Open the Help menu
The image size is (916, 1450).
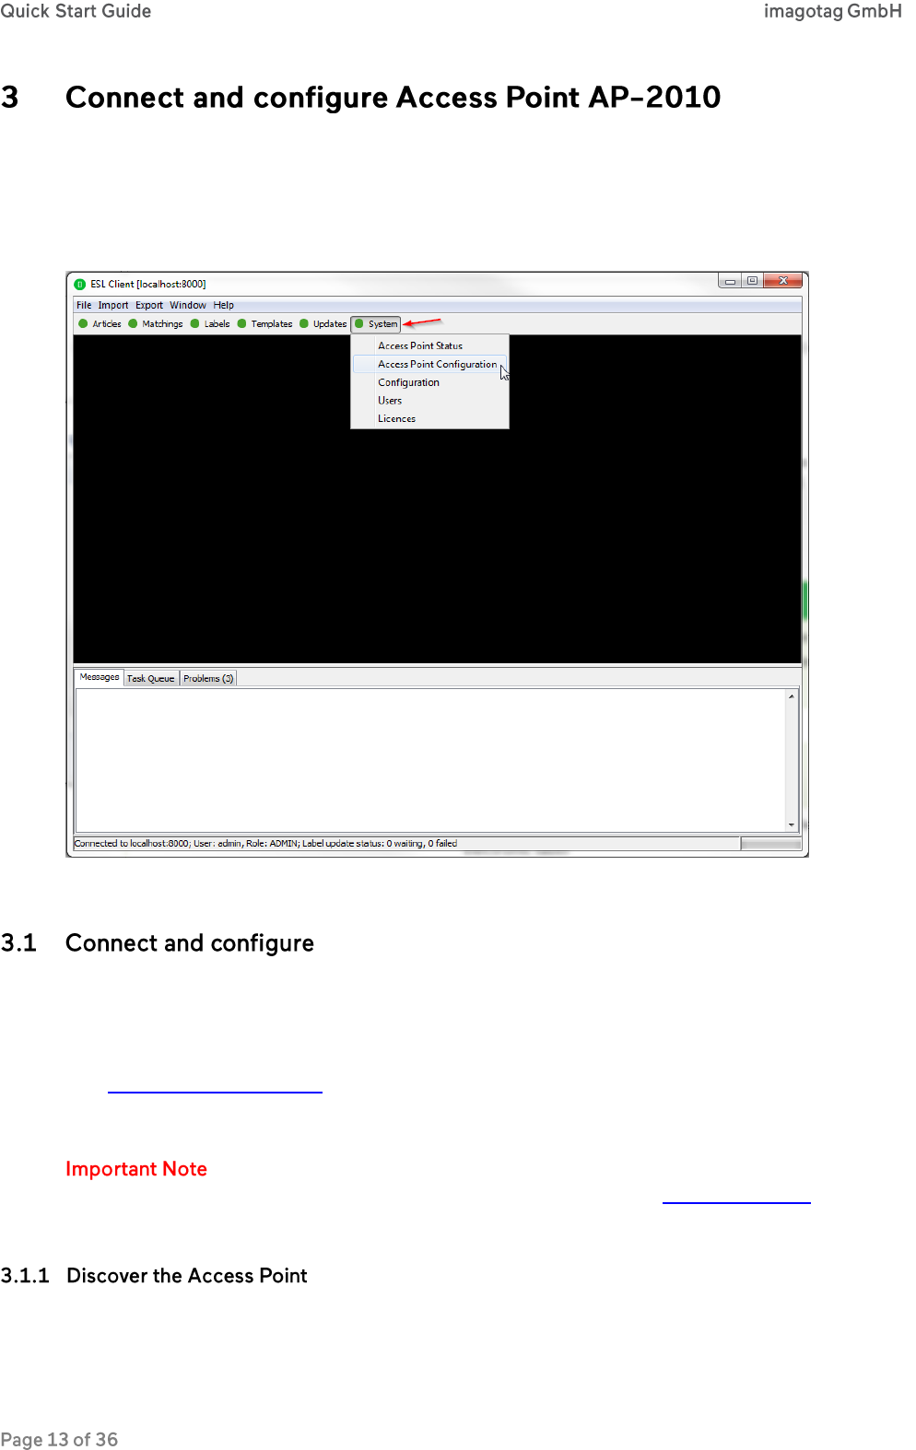coord(224,306)
